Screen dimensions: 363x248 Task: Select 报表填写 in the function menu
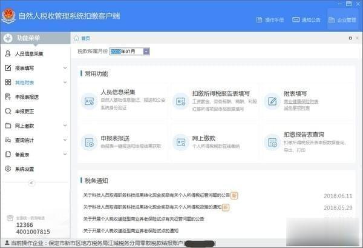[x=25, y=68]
